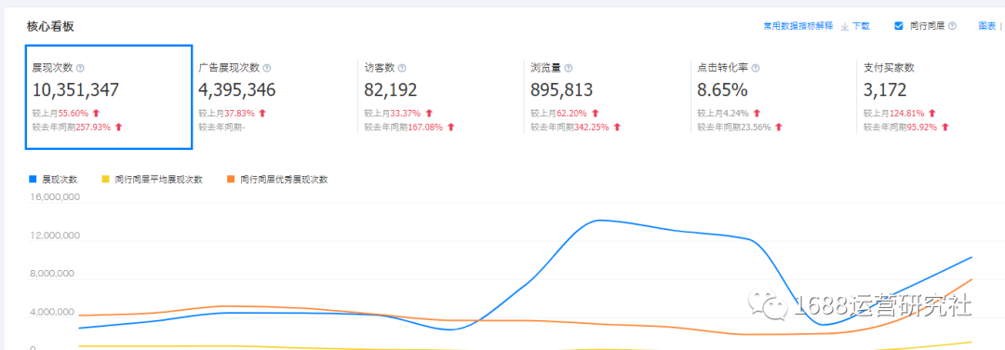Click the 62.20% change under 浏览量

(571, 114)
